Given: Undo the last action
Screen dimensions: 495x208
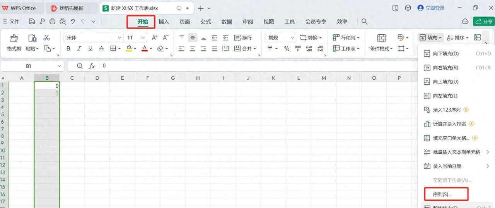Looking at the screenshot, I should [x=73, y=22].
